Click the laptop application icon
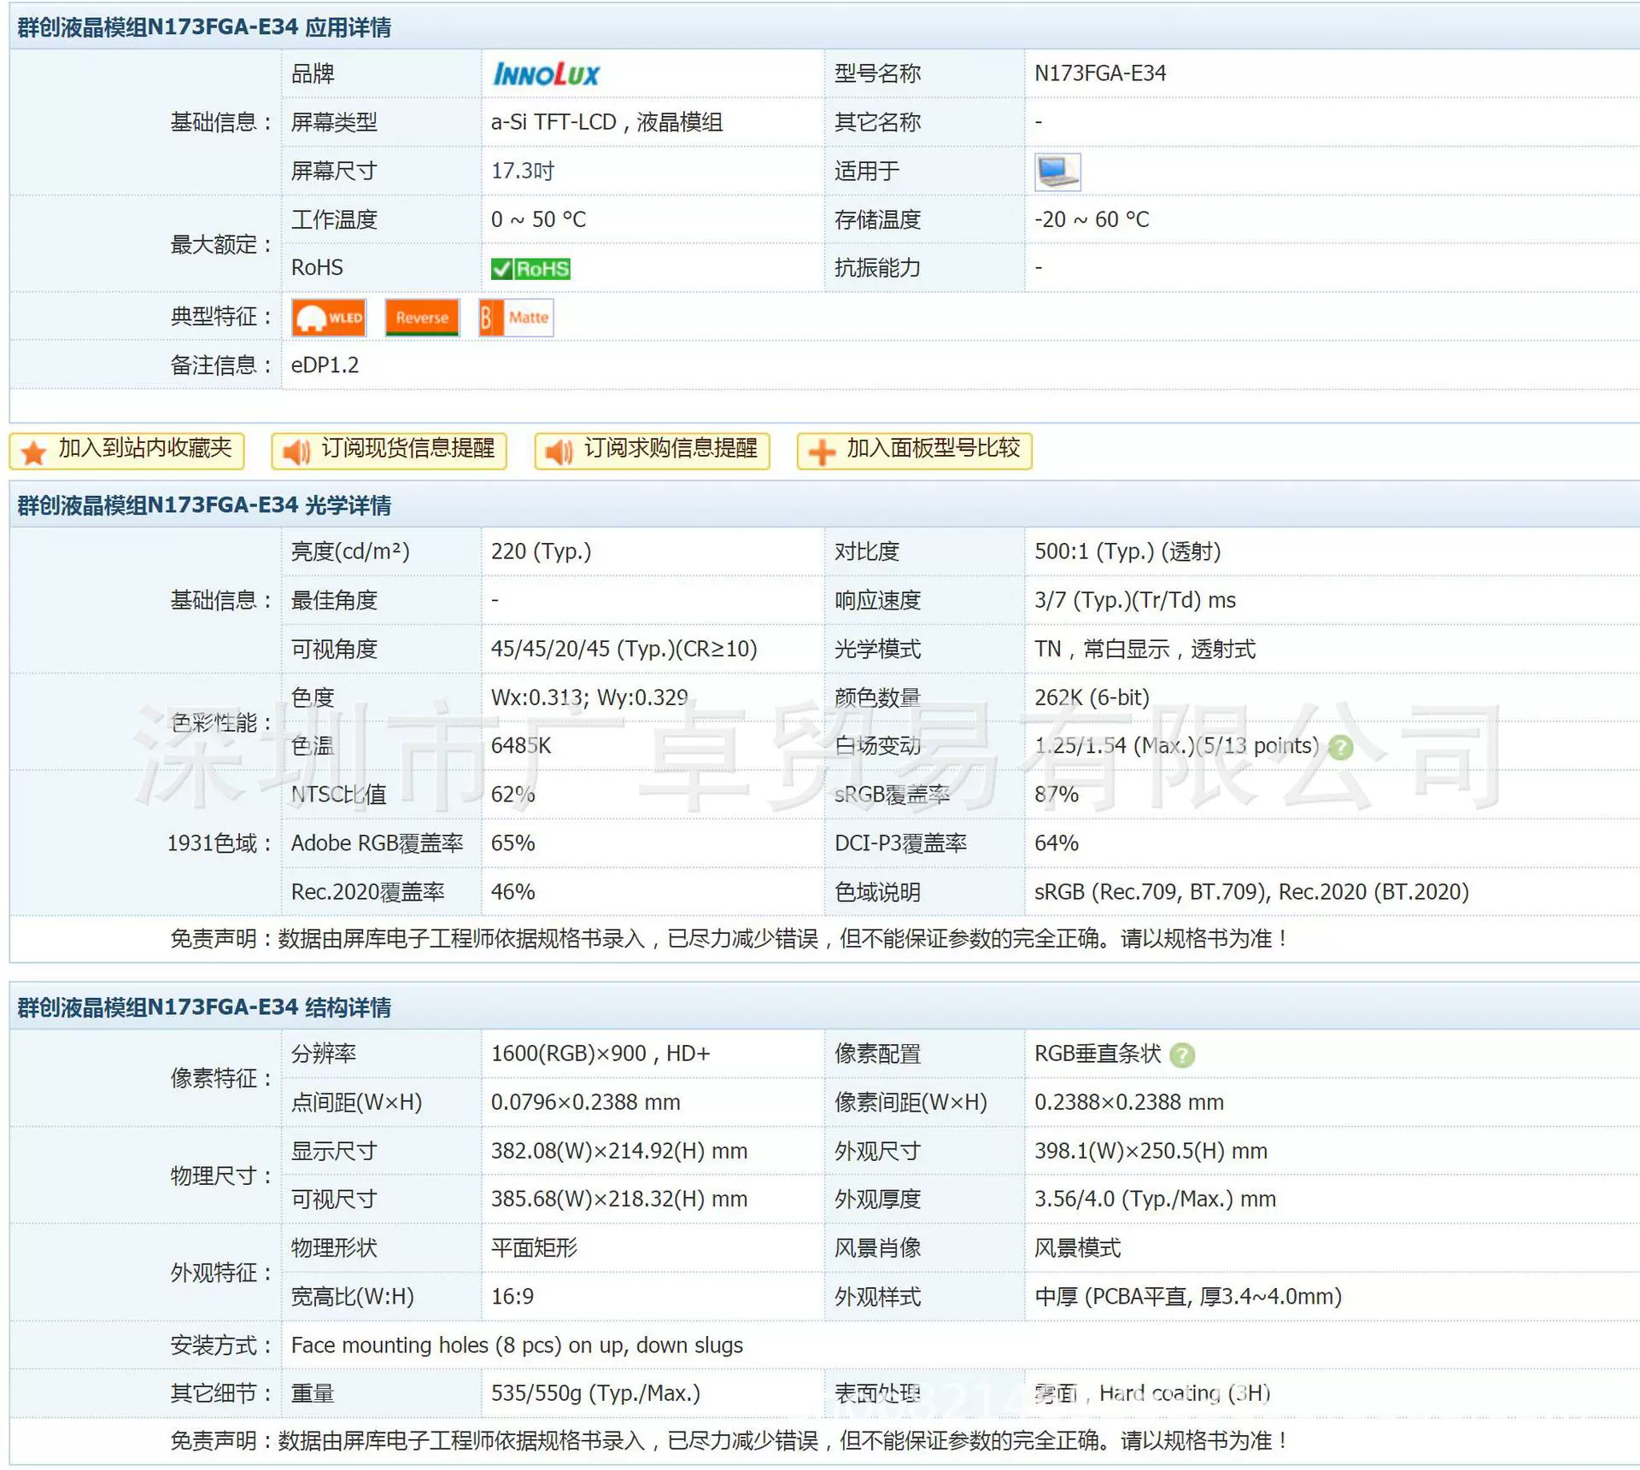Image resolution: width=1640 pixels, height=1470 pixels. click(1057, 172)
